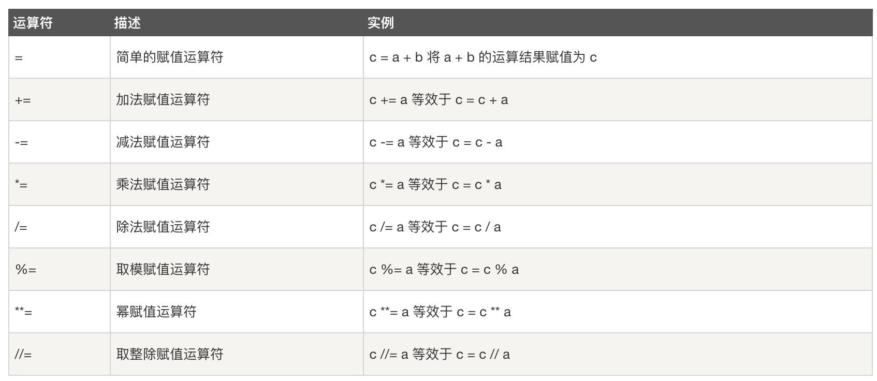Click the 减法赋值运算符 description
Image resolution: width=877 pixels, height=381 pixels.
tap(163, 142)
